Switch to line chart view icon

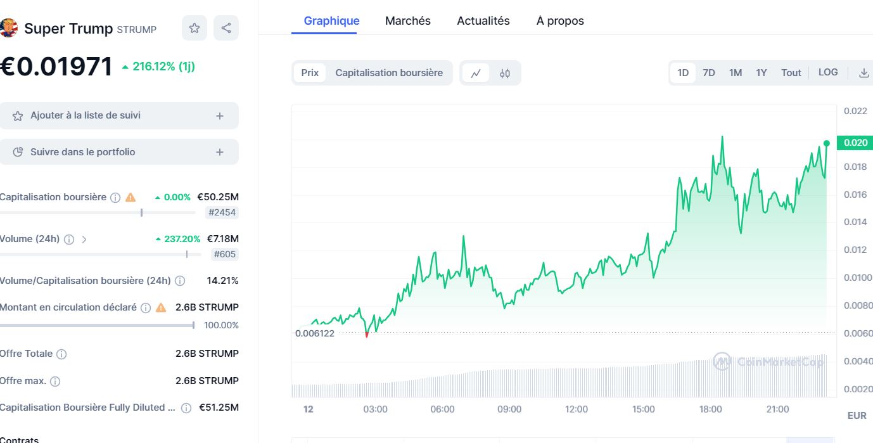click(476, 73)
